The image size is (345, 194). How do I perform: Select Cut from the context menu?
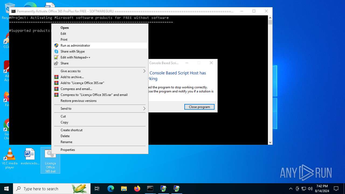pyautogui.click(x=100, y=116)
